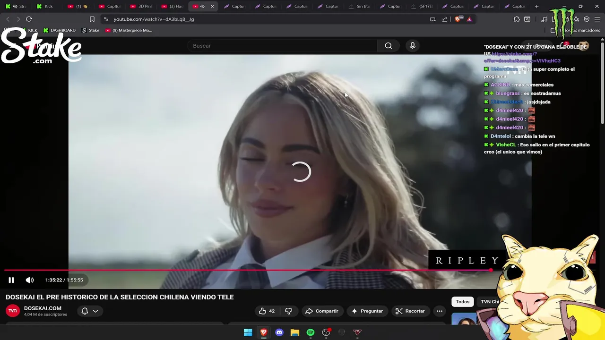Switch to the '(3) Has' tab

(172, 6)
